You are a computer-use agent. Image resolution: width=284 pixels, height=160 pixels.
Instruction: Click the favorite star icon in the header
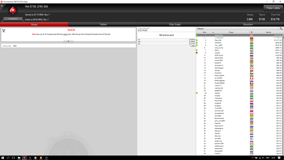pos(2,6)
